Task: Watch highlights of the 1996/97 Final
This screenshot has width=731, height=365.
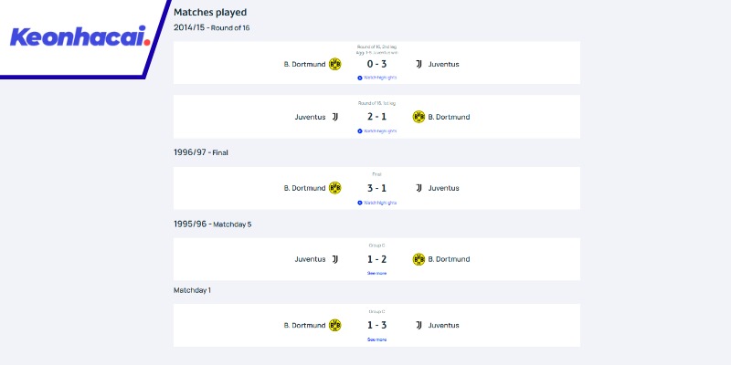Action: 377,203
